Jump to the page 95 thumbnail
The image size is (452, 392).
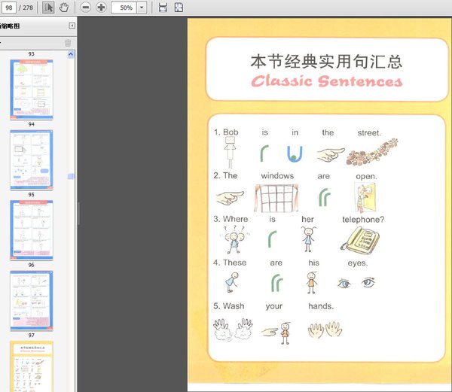32,160
